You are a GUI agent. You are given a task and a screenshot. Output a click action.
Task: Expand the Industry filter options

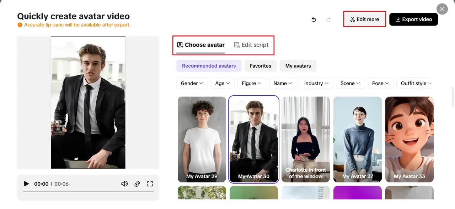coord(316,83)
